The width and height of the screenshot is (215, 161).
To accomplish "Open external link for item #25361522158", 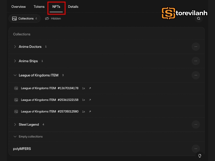I will click(x=90, y=100).
